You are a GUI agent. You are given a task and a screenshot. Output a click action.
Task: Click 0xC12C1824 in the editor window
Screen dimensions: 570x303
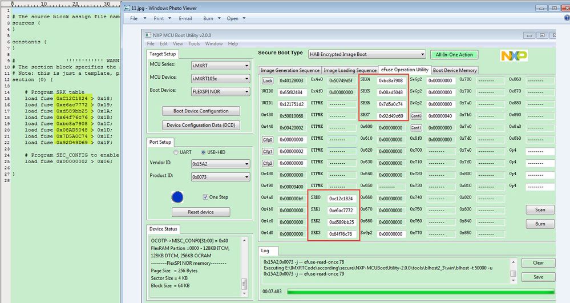click(72, 98)
